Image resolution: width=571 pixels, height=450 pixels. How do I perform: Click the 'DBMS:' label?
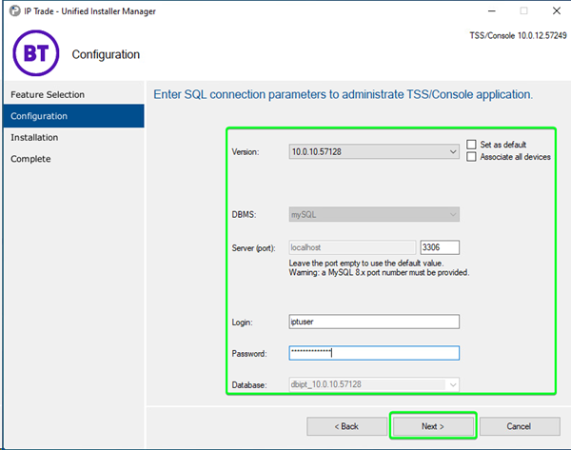click(x=244, y=215)
